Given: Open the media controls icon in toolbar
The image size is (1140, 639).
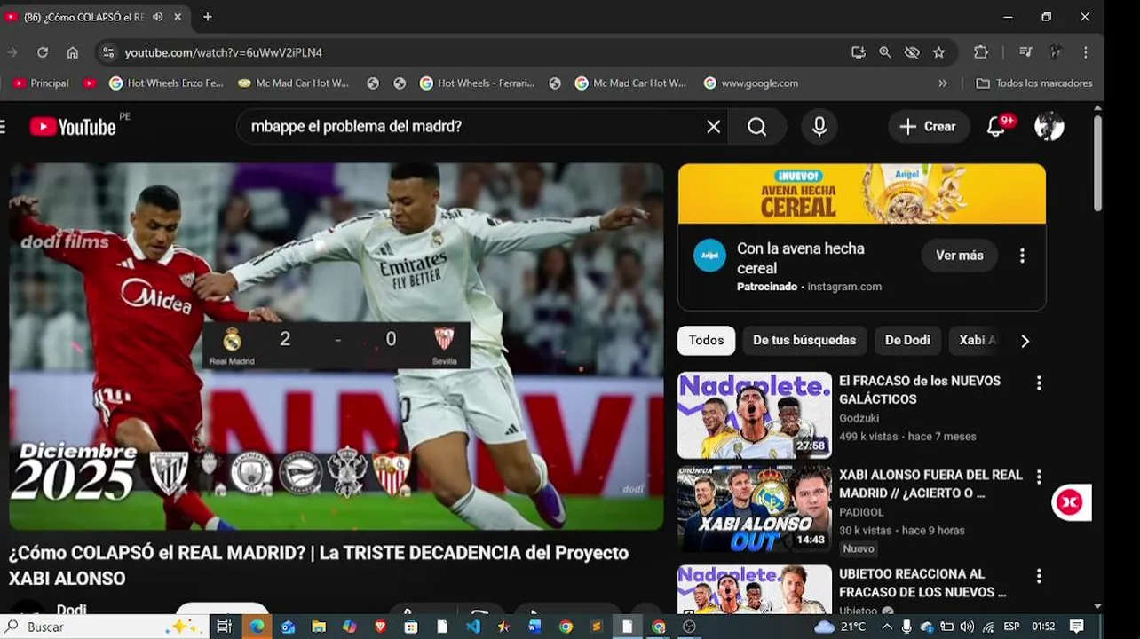Looking at the screenshot, I should coord(1025,52).
